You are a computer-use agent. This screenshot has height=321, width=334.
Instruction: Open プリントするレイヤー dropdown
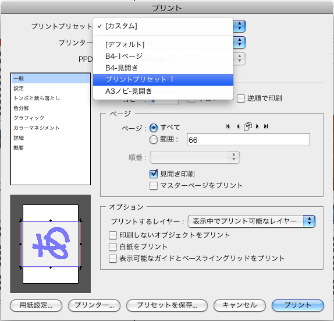251,221
